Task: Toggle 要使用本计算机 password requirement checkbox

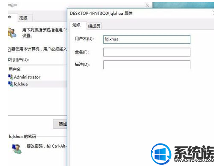Action: 9,50
